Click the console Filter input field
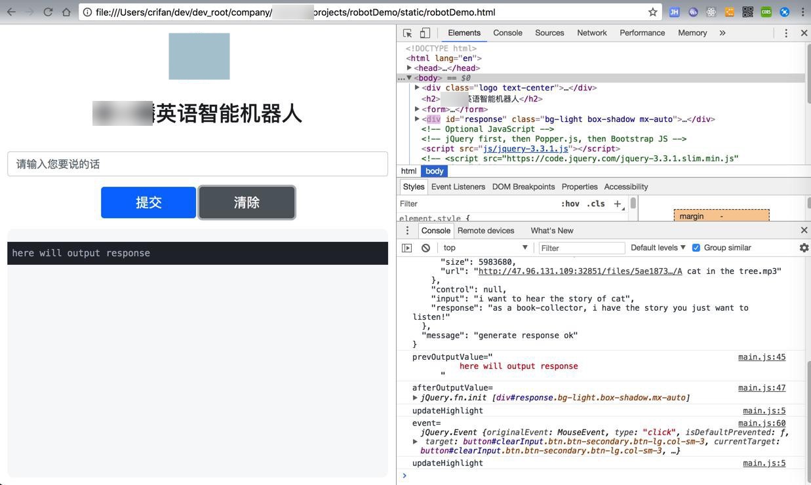The width and height of the screenshot is (811, 485). tap(582, 248)
